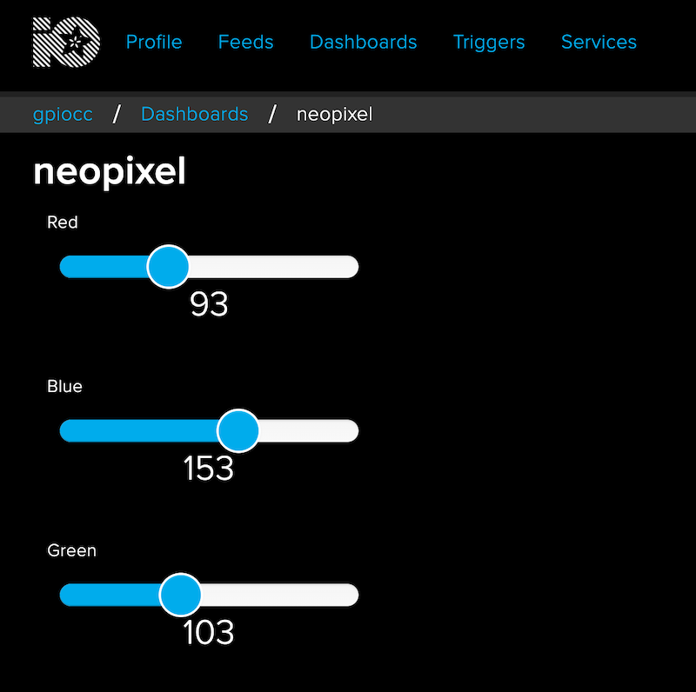Select the neopixel breadcrumb text

pos(334,115)
